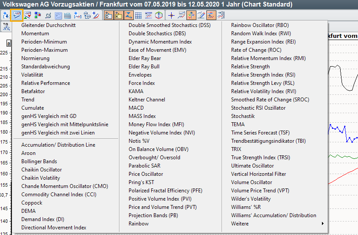The width and height of the screenshot is (358, 235).
Task: Choose Bollinger Bands indicator
Action: coord(39,161)
